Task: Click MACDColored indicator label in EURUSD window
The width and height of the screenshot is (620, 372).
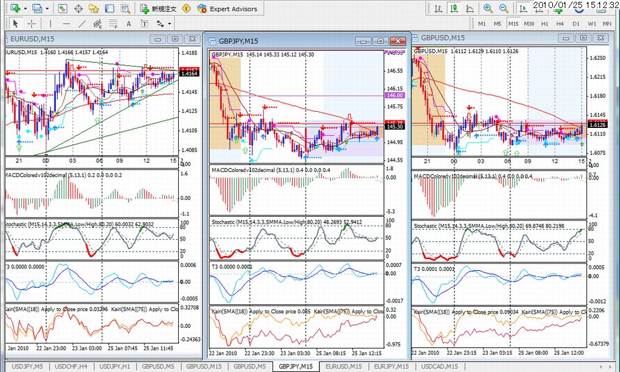Action: [x=63, y=175]
